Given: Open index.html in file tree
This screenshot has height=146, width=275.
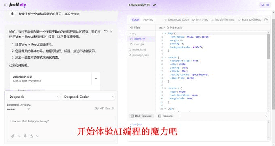Looking at the screenshot, I should click(x=142, y=49).
